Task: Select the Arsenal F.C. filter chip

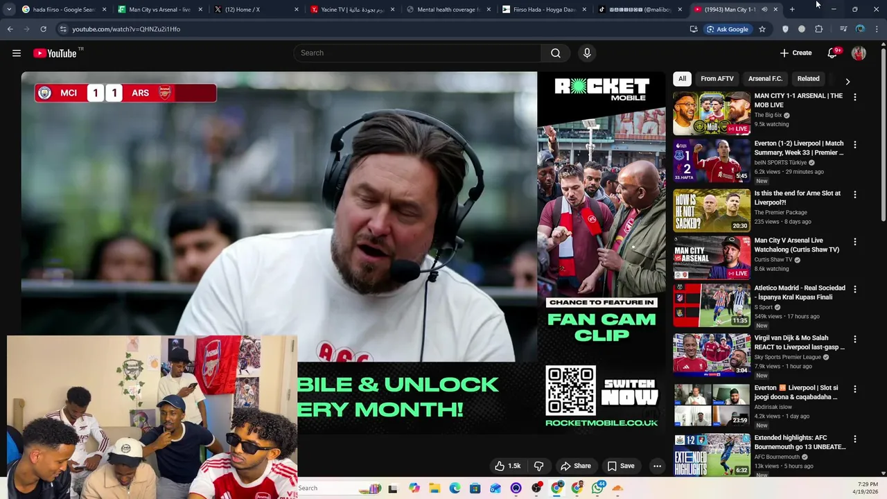Action: [x=765, y=79]
